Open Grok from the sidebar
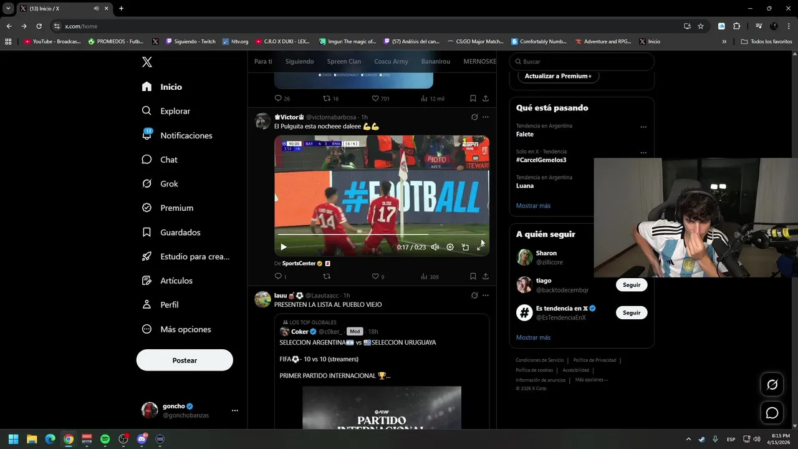The image size is (798, 449). coord(160,184)
